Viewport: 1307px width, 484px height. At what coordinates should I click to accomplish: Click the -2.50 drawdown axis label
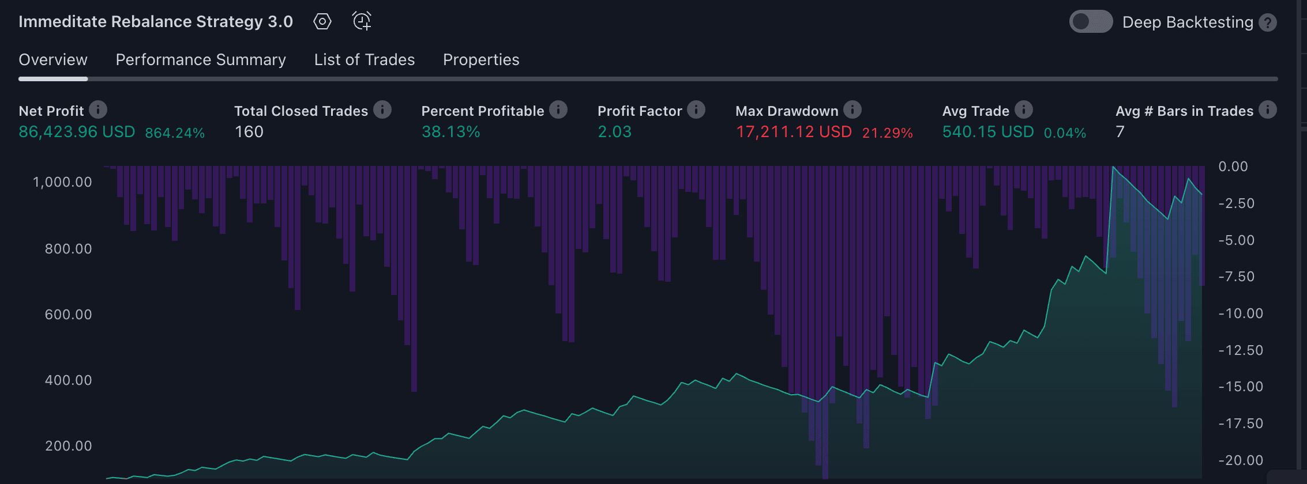[1237, 203]
